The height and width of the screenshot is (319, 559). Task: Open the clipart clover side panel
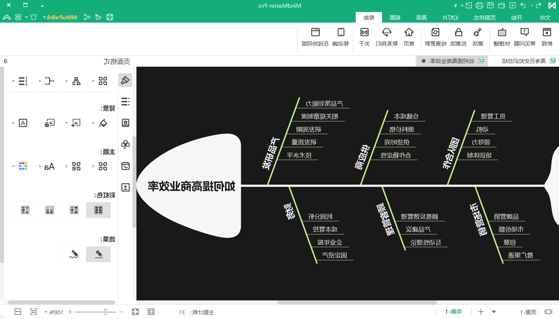tap(125, 144)
